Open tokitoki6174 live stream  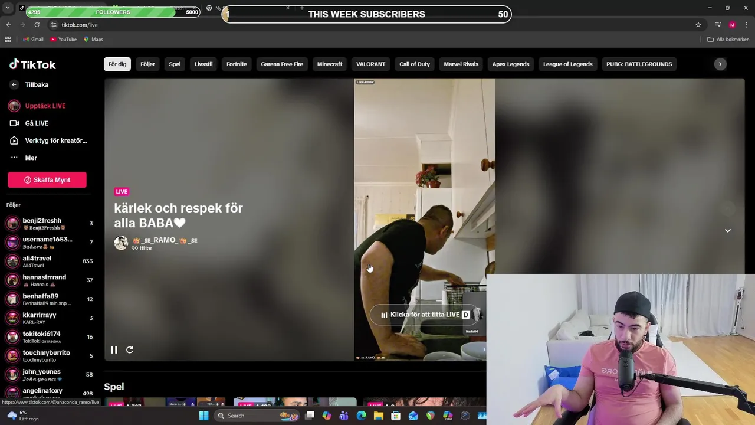pyautogui.click(x=50, y=337)
